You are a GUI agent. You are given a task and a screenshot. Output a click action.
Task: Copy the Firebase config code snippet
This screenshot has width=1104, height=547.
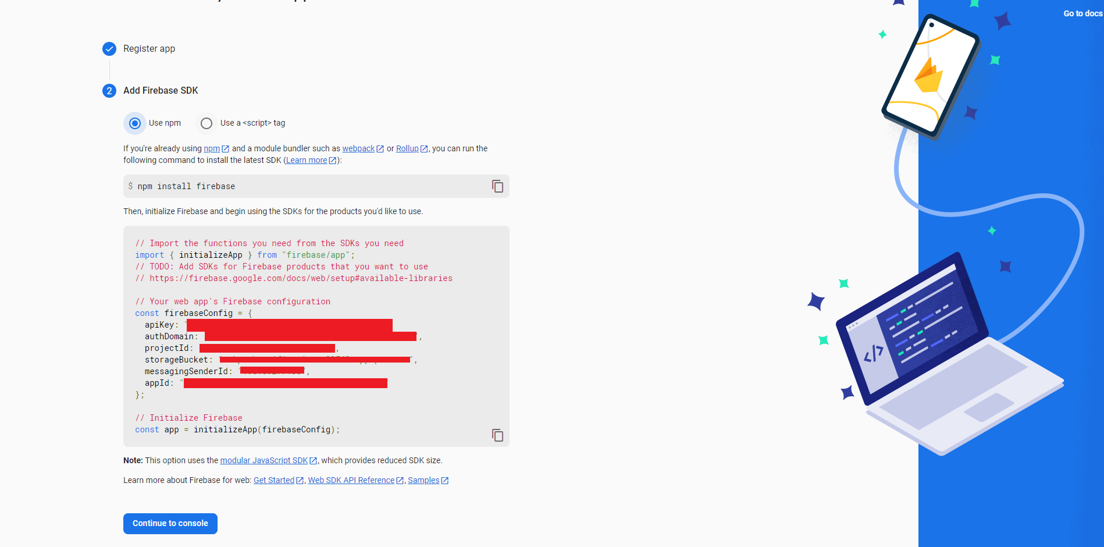click(497, 435)
